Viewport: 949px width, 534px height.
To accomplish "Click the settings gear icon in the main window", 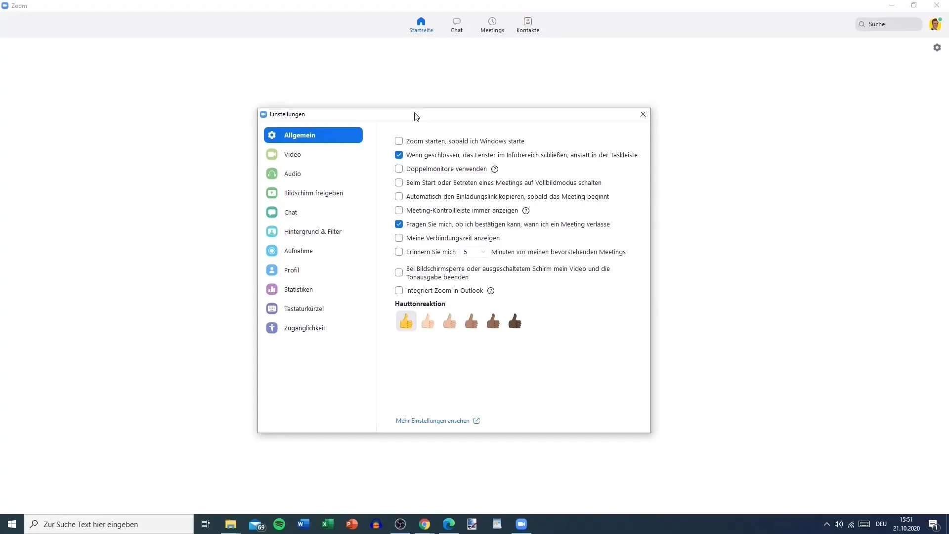I will pos(937,47).
